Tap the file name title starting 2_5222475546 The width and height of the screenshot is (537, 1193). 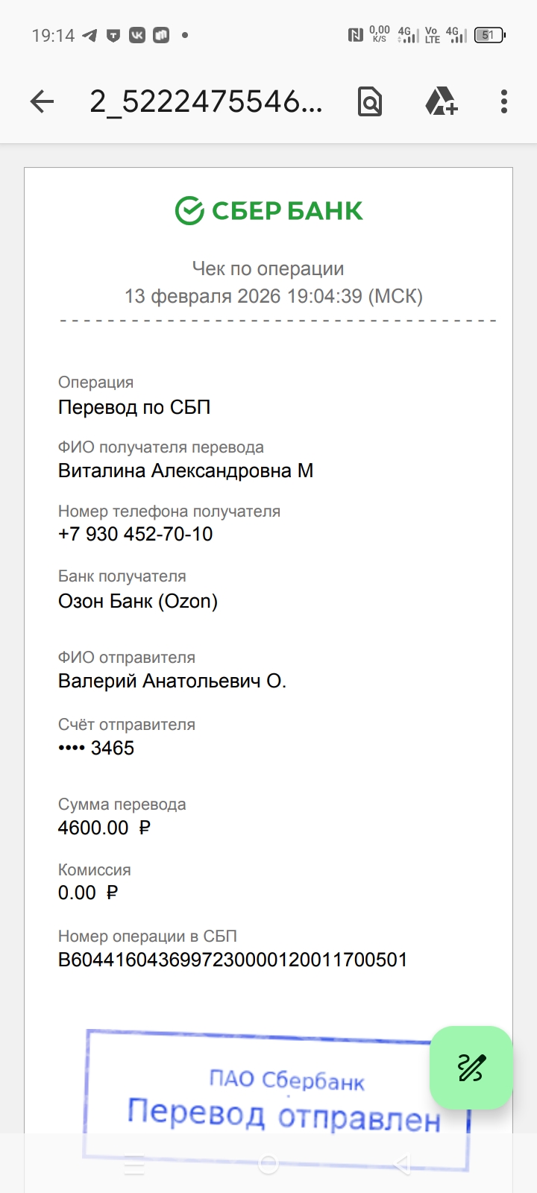pos(206,101)
